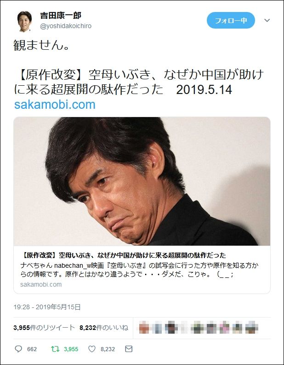Open the 吉田康一郎 display name
Viewport: 284px width, 365px height.
tap(61, 16)
